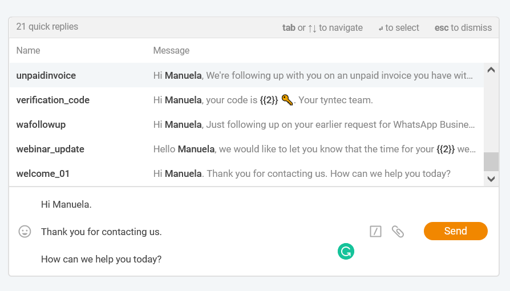Click the scrollbar thumb in replies list
Screen dimensions: 510x291
click(491, 162)
